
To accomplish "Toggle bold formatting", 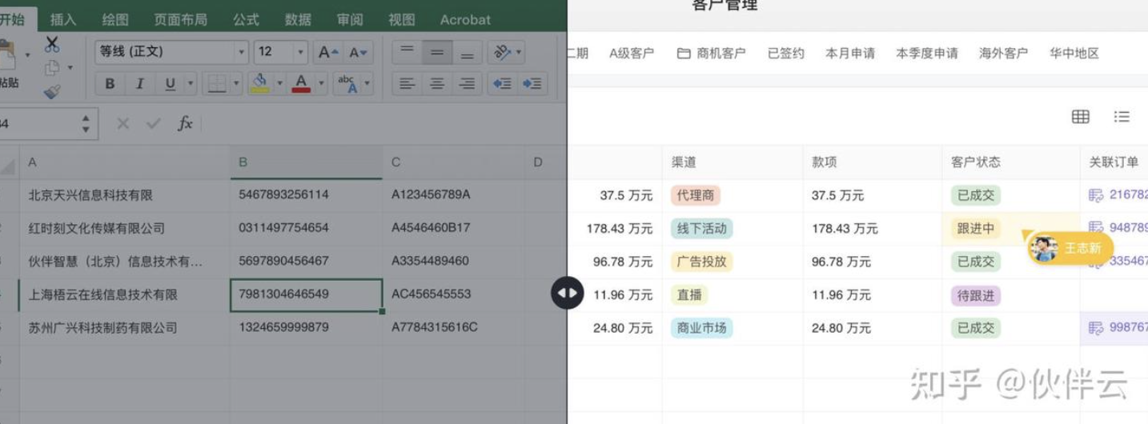I will pos(110,83).
